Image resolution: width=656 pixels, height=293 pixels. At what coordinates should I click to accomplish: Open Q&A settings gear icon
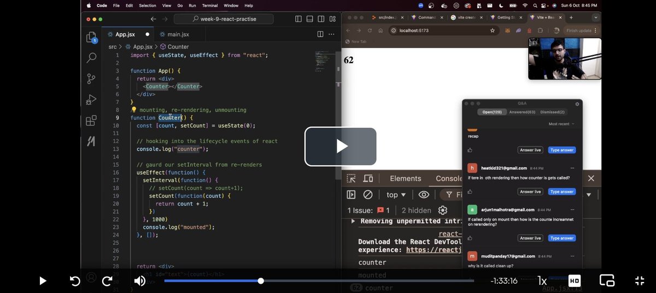577,103
